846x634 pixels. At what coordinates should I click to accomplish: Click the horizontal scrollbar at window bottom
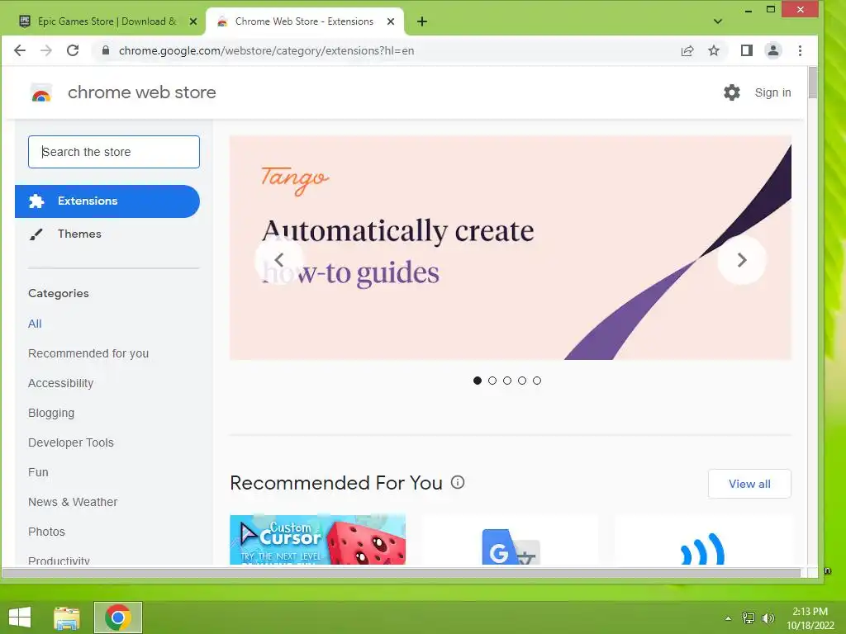(402, 573)
